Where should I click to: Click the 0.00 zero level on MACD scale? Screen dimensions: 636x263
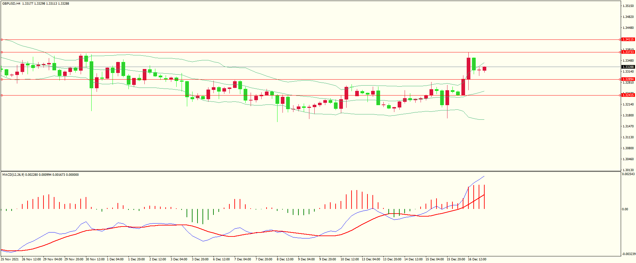click(x=625, y=209)
